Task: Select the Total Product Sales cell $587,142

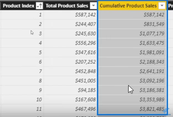Action: coord(70,15)
